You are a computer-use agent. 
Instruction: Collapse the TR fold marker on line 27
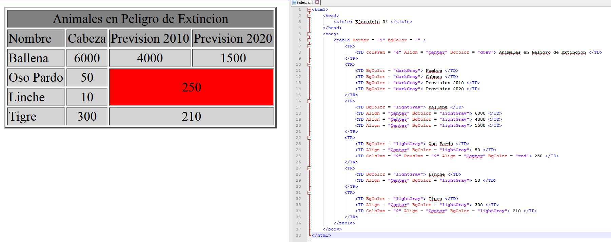309,168
